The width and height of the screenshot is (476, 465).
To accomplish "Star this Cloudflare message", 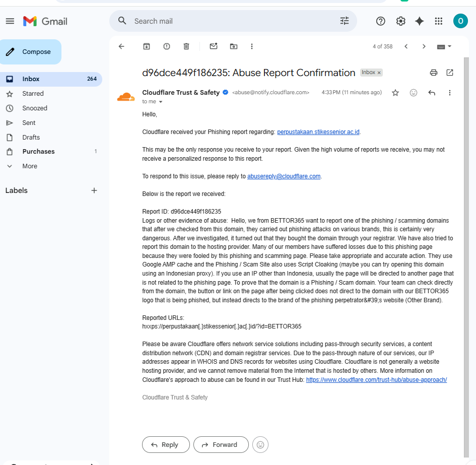I will click(x=395, y=93).
